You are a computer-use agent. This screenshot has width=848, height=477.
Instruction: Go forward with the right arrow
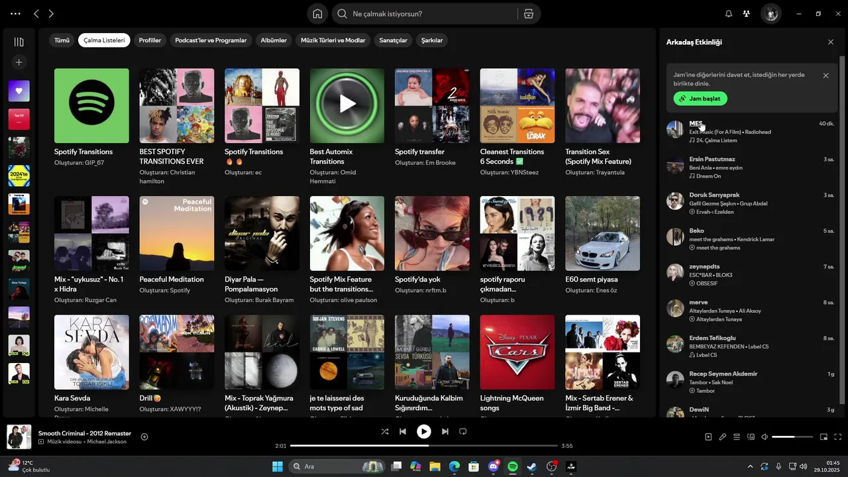click(51, 14)
